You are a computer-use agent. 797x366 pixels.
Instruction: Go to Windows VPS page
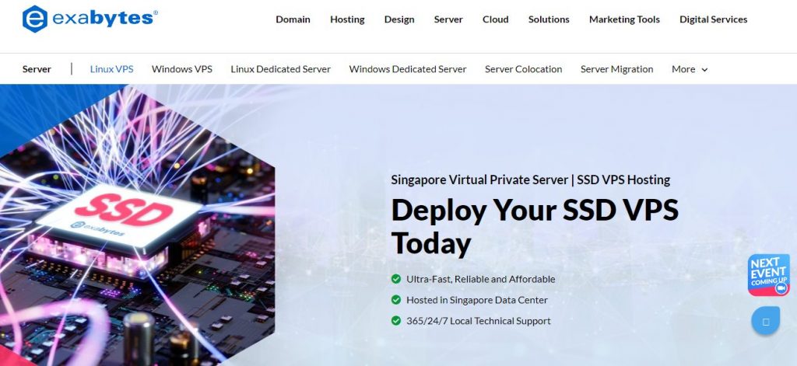coord(182,69)
